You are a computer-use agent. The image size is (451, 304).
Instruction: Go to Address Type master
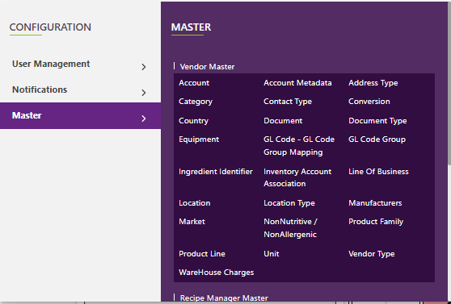point(373,83)
